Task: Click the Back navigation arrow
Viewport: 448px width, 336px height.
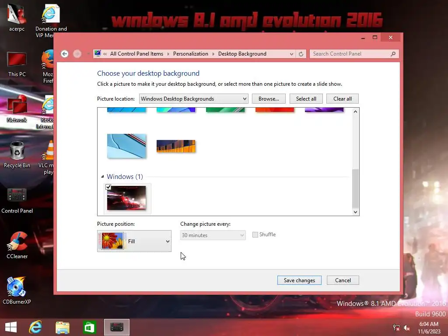Action: tap(65, 54)
